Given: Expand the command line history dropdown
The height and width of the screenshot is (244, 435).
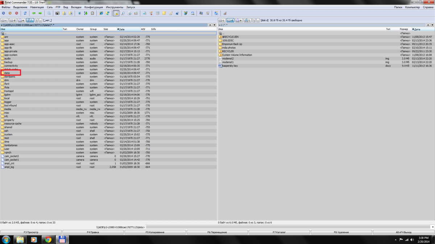Looking at the screenshot, I should click(x=432, y=227).
